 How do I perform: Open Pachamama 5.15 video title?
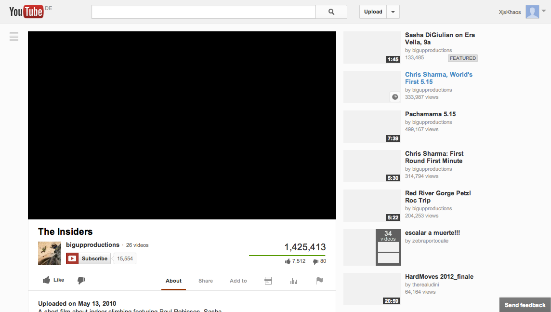click(x=430, y=114)
